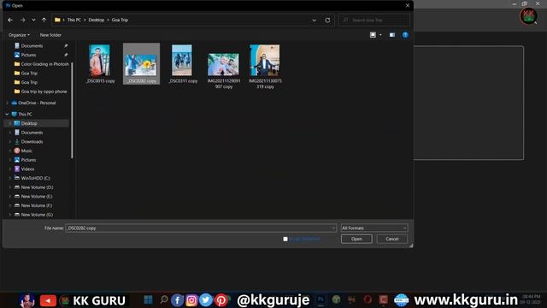547x308 pixels.
Task: Click the sidebar vertical scrollbar
Action: click(x=72, y=110)
